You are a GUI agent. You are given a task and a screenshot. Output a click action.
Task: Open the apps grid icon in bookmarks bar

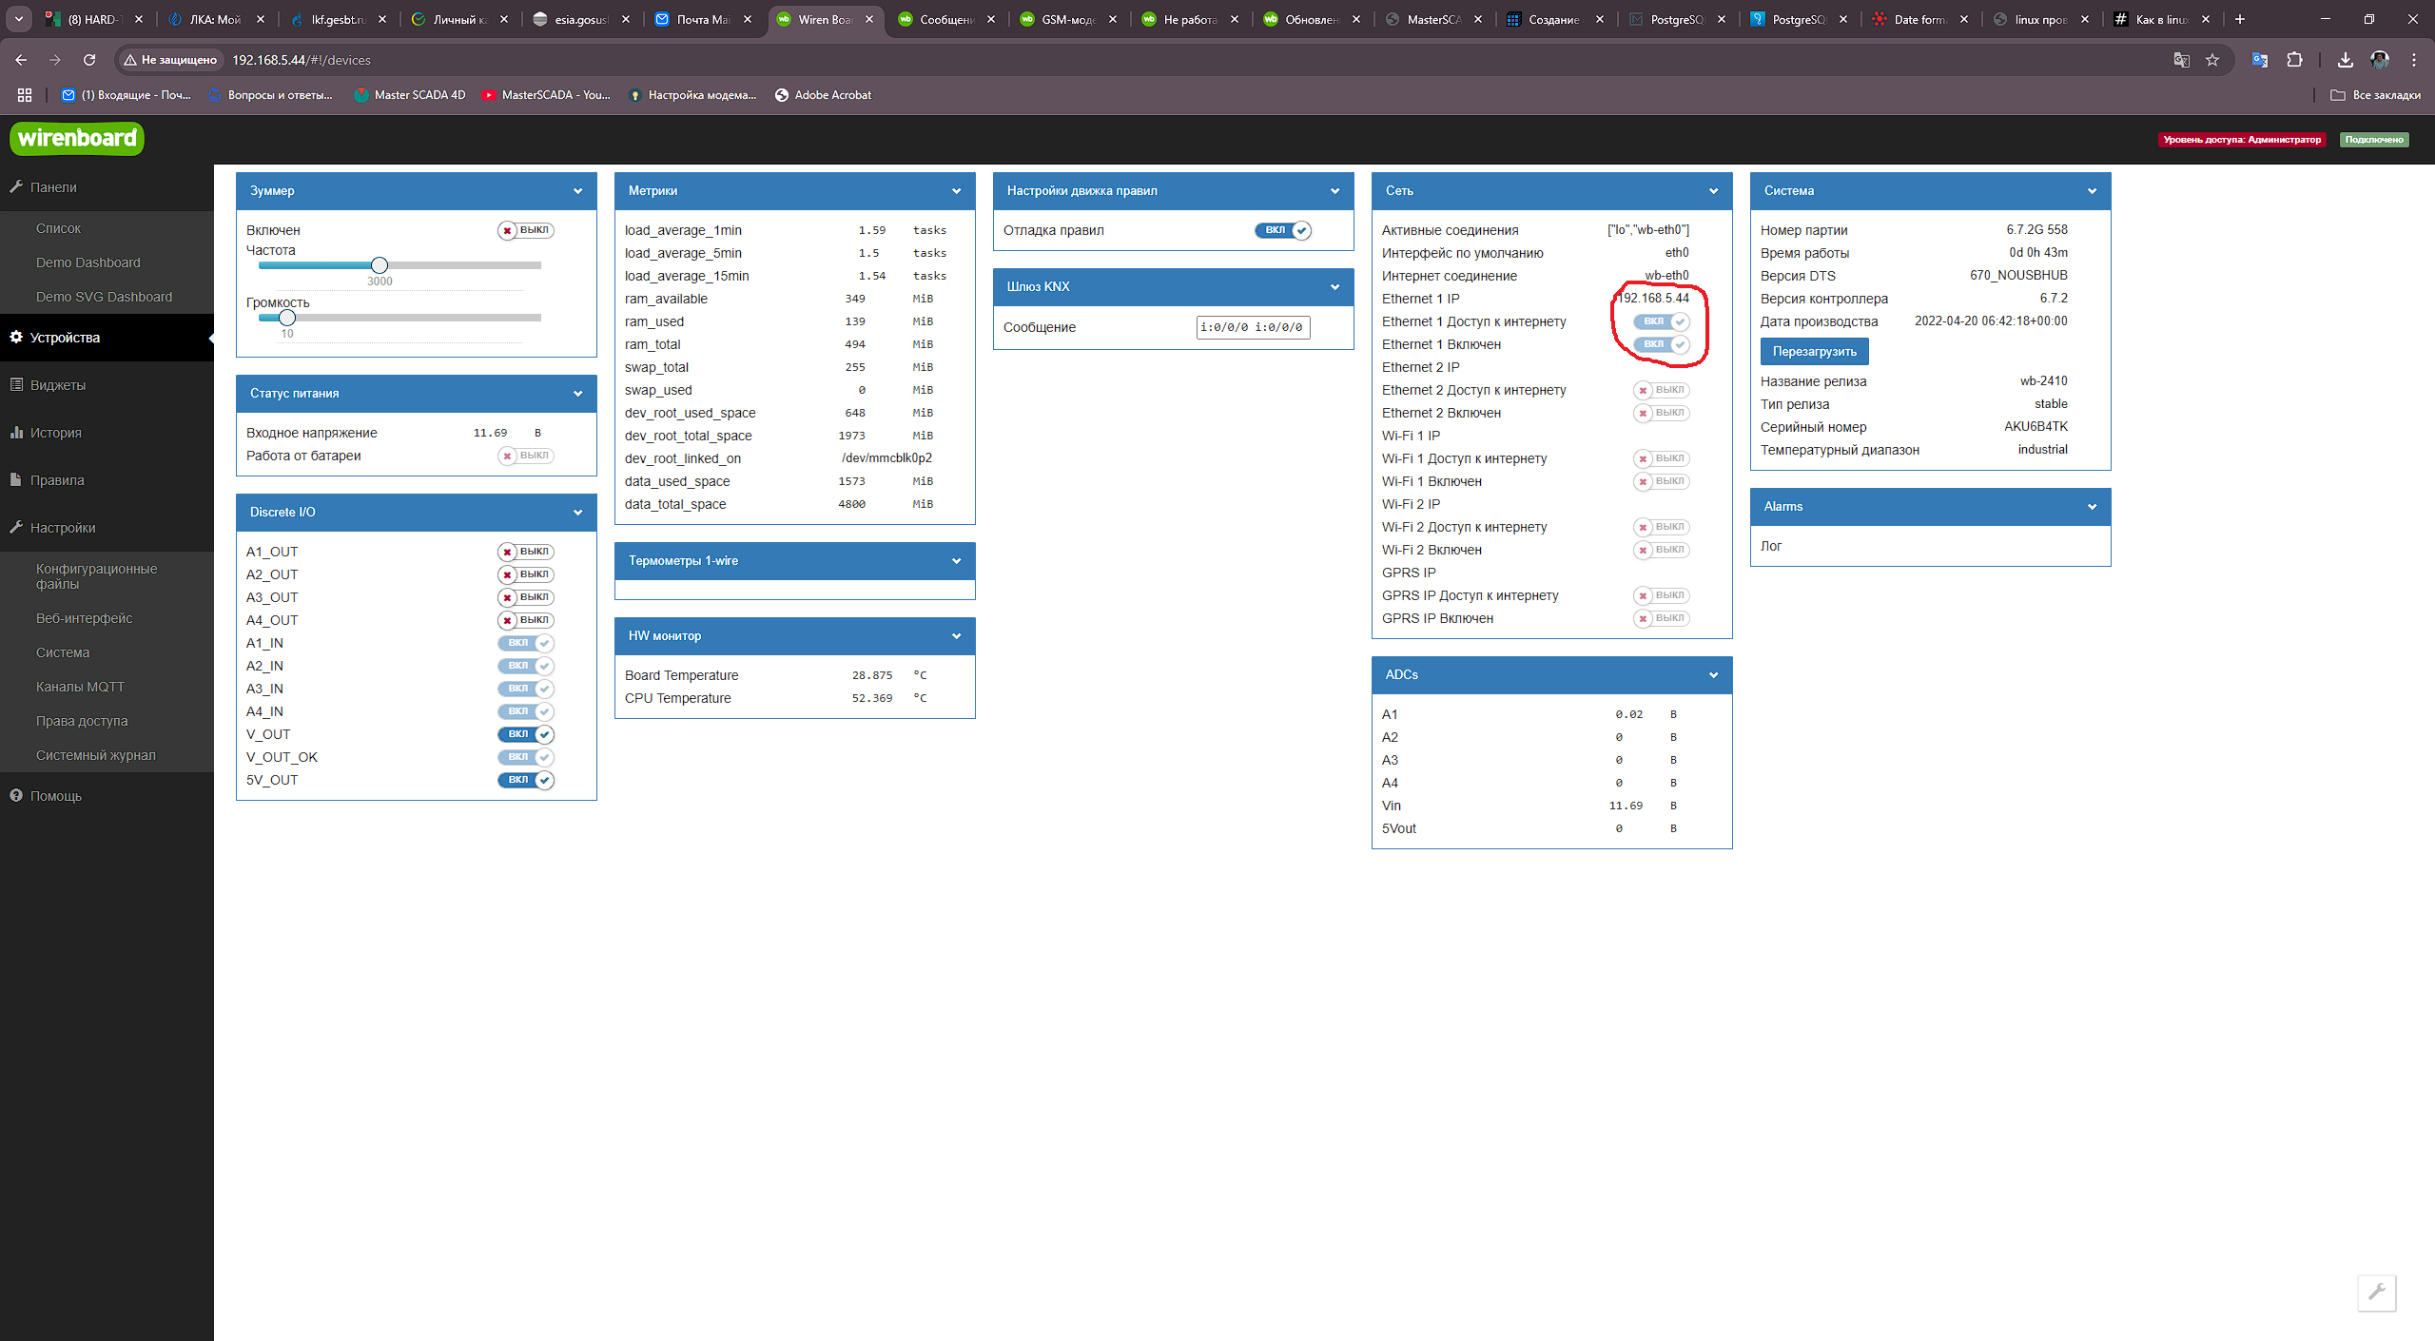pos(25,95)
